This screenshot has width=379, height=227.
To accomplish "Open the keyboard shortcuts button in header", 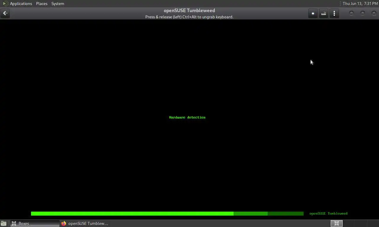I will [324, 13].
